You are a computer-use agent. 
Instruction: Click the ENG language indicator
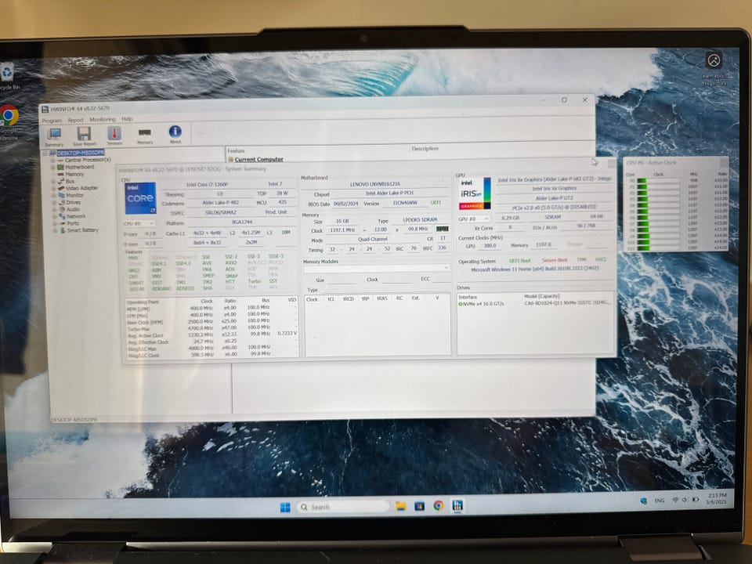pos(660,501)
